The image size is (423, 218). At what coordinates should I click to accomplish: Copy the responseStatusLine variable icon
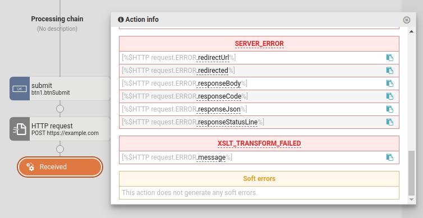389,122
